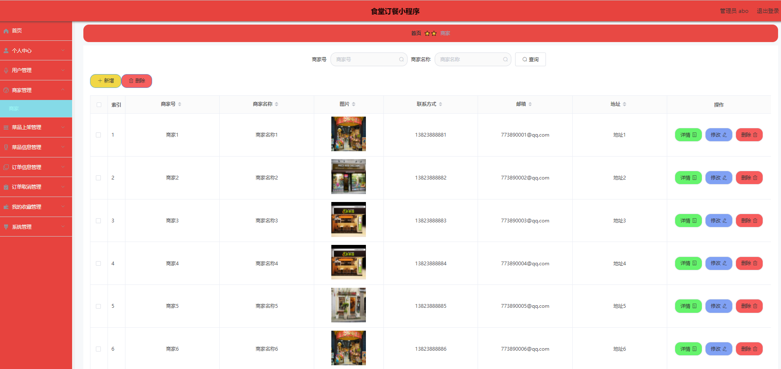The height and width of the screenshot is (369, 781).
Task: Click the icon beside 我的收藏管理
Action: [6, 207]
